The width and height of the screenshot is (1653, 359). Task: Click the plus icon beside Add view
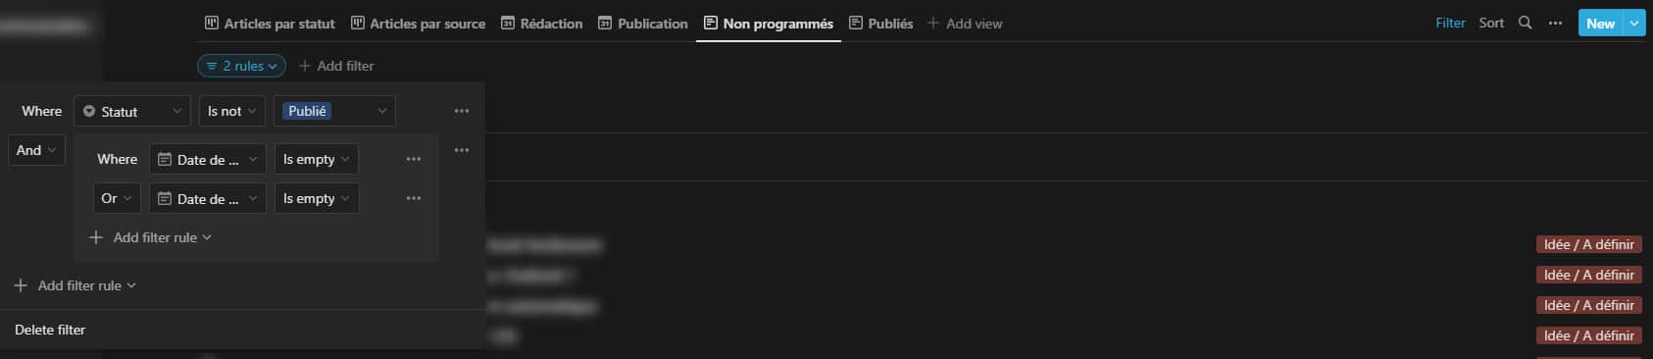click(x=933, y=23)
